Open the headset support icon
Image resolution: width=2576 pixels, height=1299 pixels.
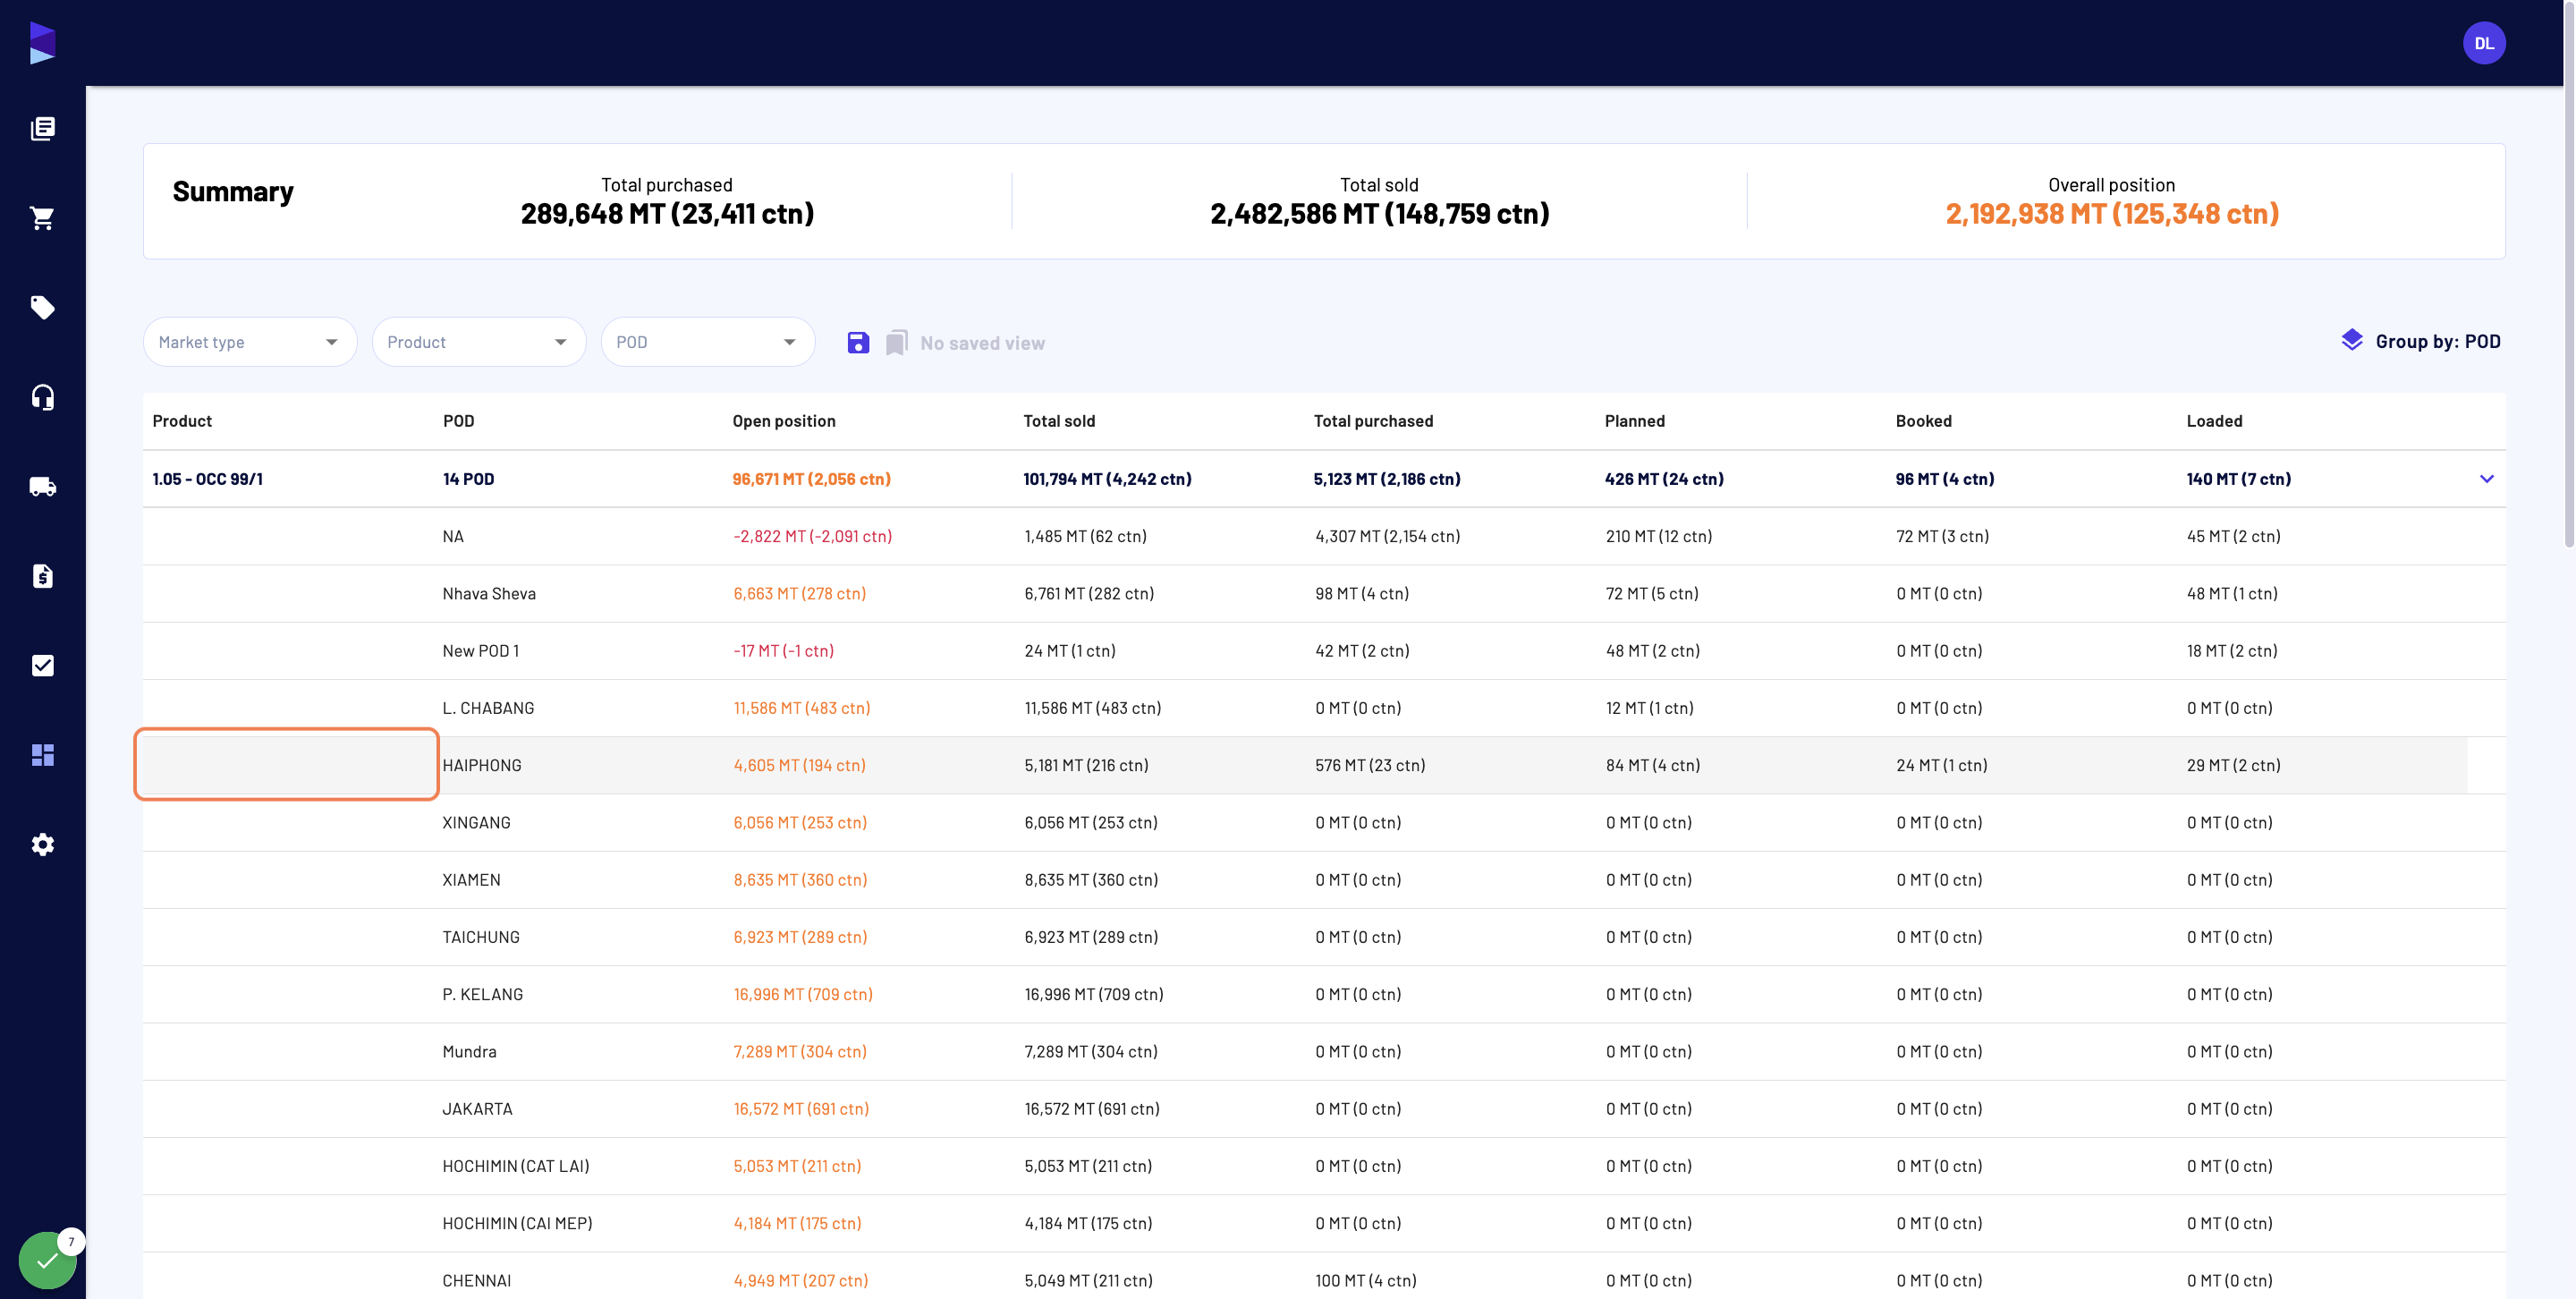pyautogui.click(x=42, y=397)
